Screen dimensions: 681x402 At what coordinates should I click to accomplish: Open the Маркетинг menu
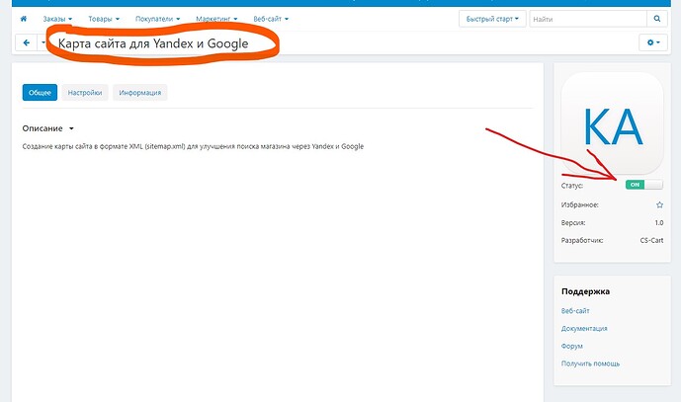(216, 19)
